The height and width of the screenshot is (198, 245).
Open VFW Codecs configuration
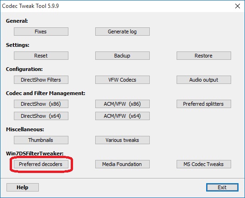click(x=122, y=80)
